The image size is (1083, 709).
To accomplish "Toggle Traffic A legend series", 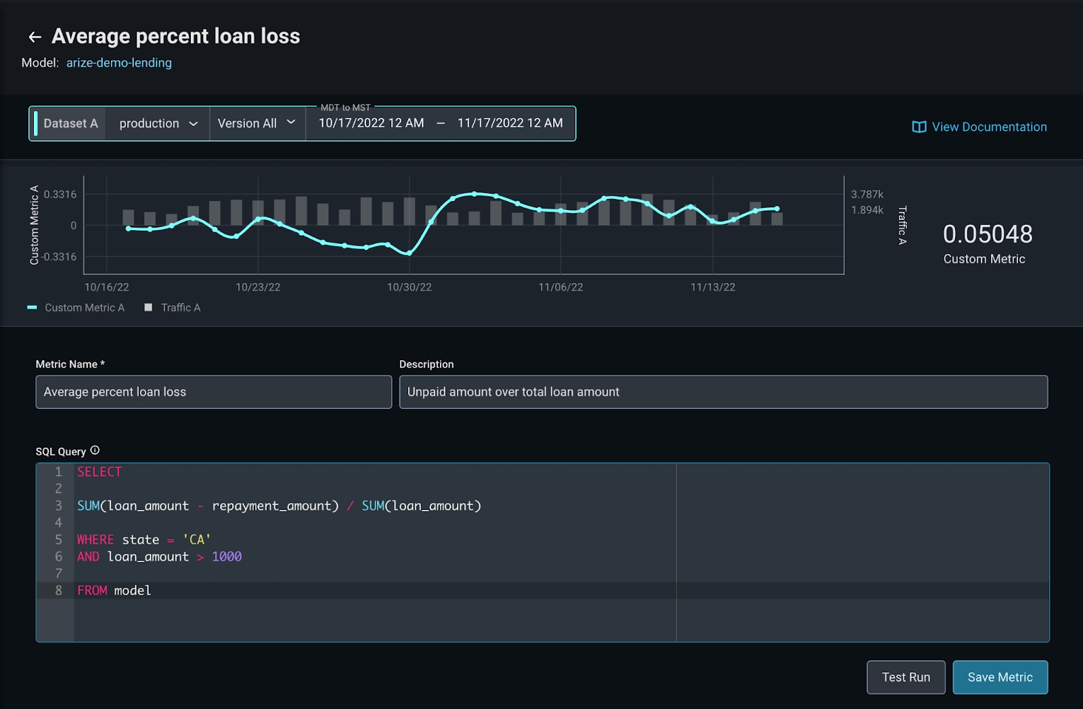I will 181,307.
